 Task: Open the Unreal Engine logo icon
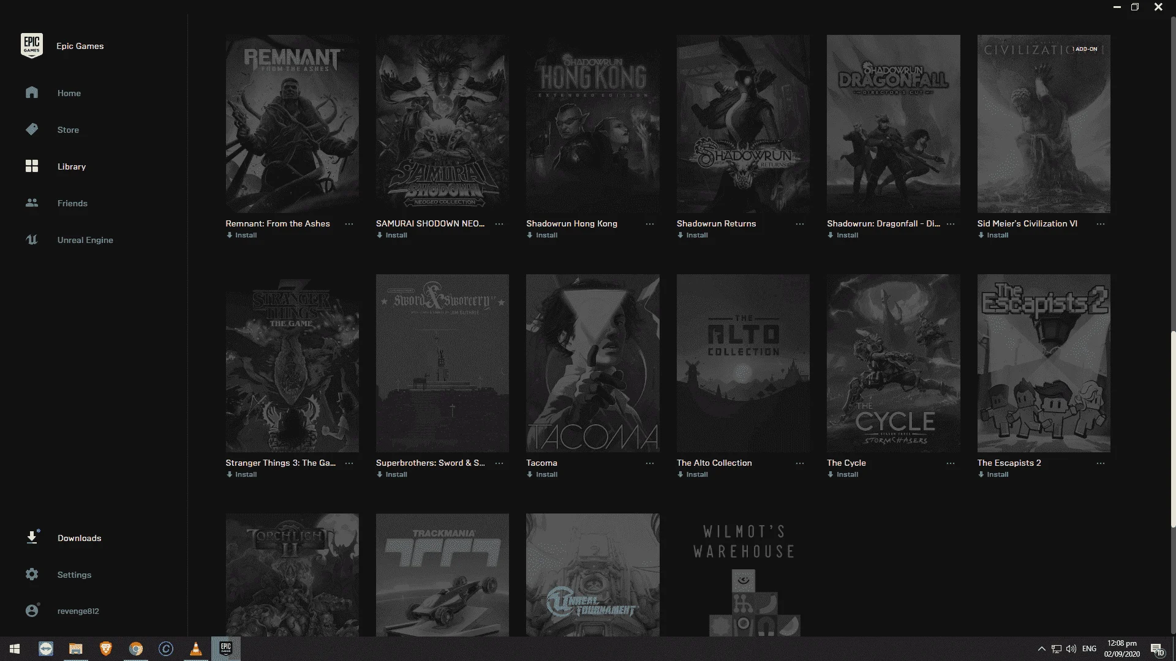pos(32,239)
